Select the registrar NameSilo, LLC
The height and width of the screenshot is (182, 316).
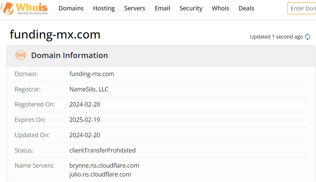[89, 89]
